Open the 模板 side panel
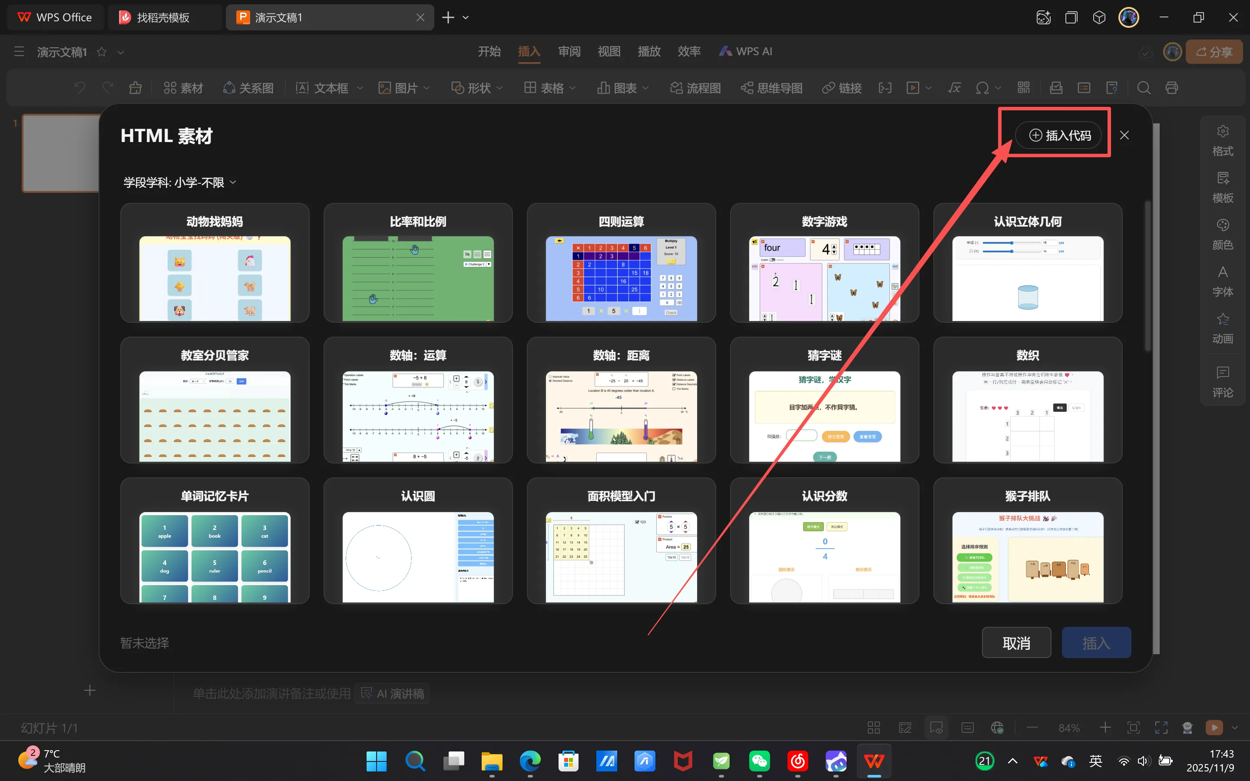1250x781 pixels. (x=1222, y=188)
